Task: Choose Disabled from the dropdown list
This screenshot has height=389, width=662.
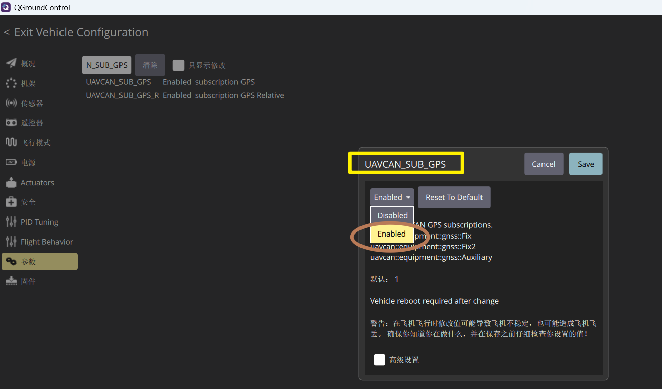Action: coord(392,215)
